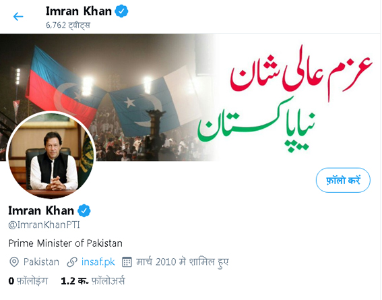The width and height of the screenshot is (382, 300).
Task: Click the मार्च 2010 joined date text
Action: click(x=182, y=262)
